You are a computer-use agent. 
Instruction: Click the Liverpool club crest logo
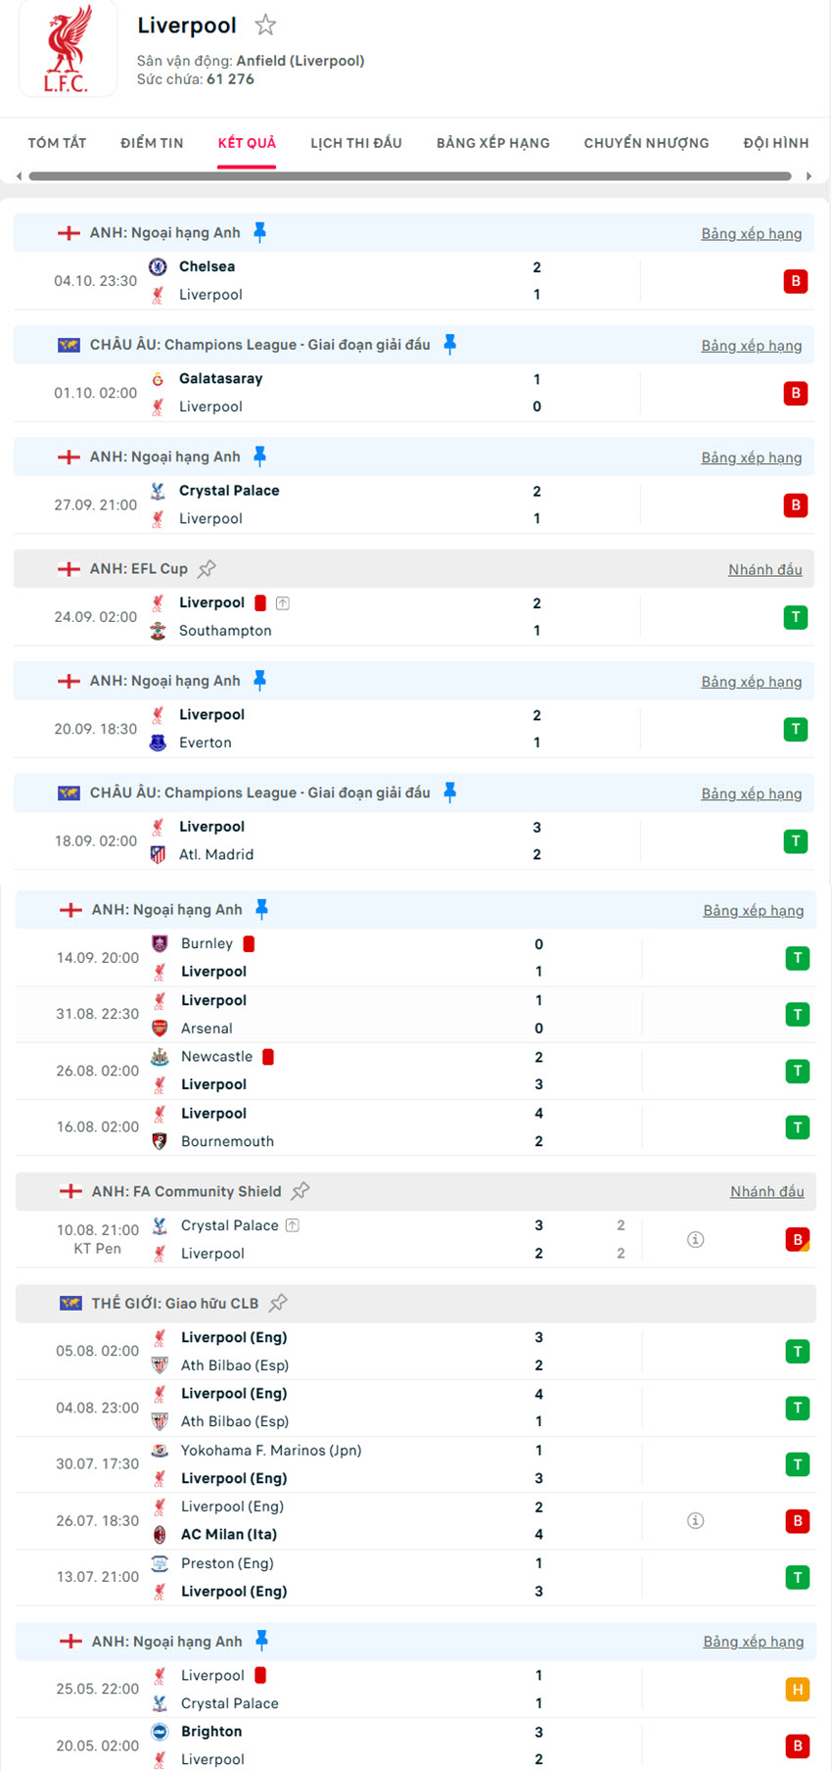pyautogui.click(x=67, y=50)
